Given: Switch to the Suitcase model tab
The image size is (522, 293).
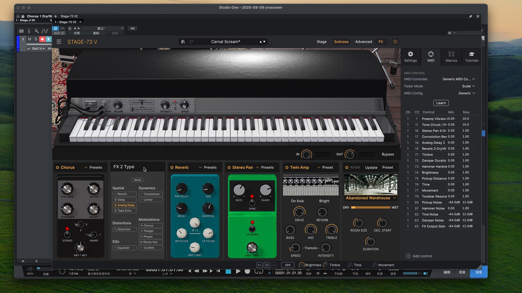Looking at the screenshot, I should (x=341, y=42).
